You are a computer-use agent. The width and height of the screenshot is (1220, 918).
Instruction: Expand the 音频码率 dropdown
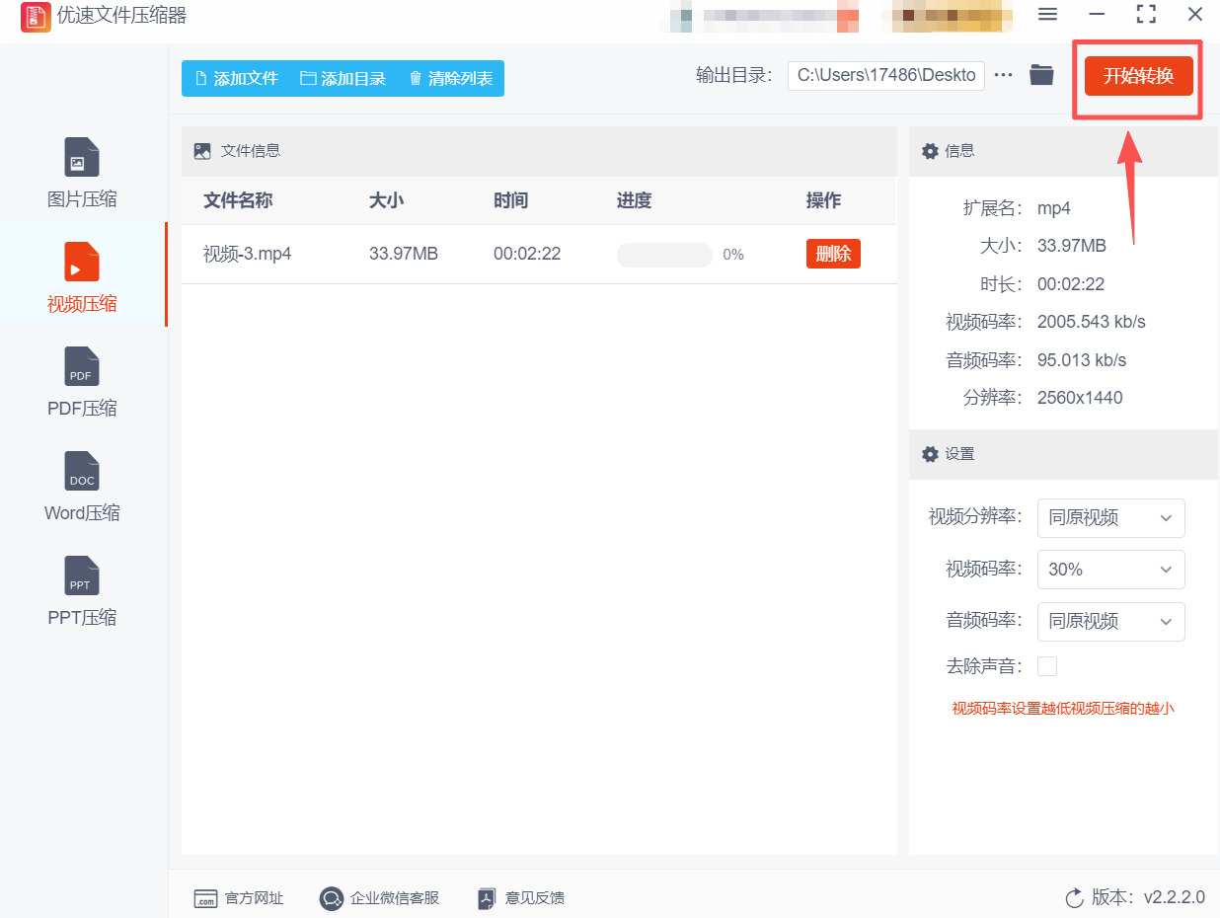coord(1110,621)
